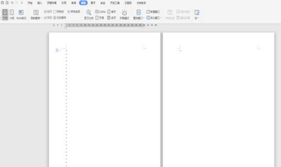Toggle table gridlines (表格虚框) checkbox
This screenshot has width=281, height=167.
[69, 12]
